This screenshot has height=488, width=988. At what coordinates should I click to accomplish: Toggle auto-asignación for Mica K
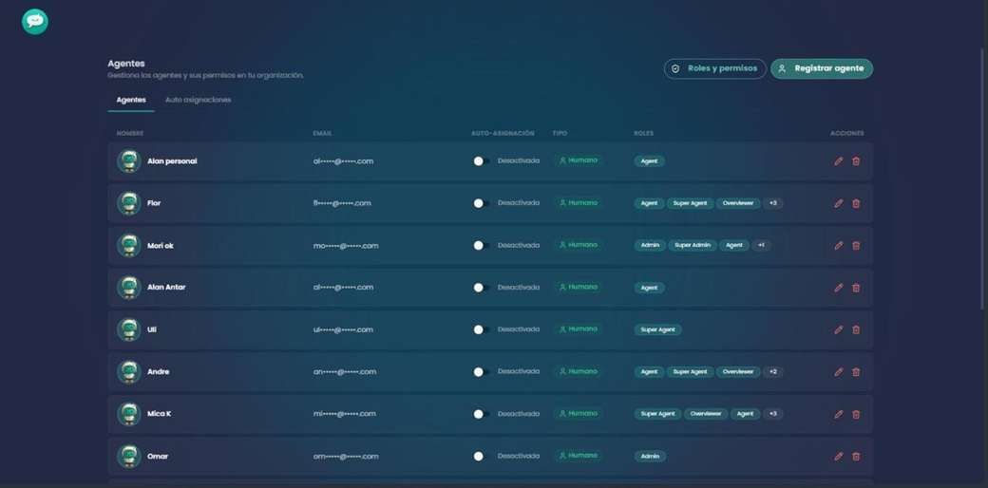click(x=482, y=414)
